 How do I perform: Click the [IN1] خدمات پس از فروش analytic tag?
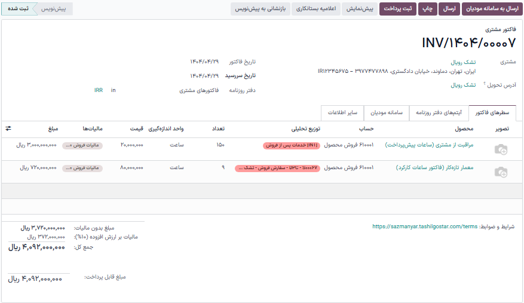click(x=292, y=145)
